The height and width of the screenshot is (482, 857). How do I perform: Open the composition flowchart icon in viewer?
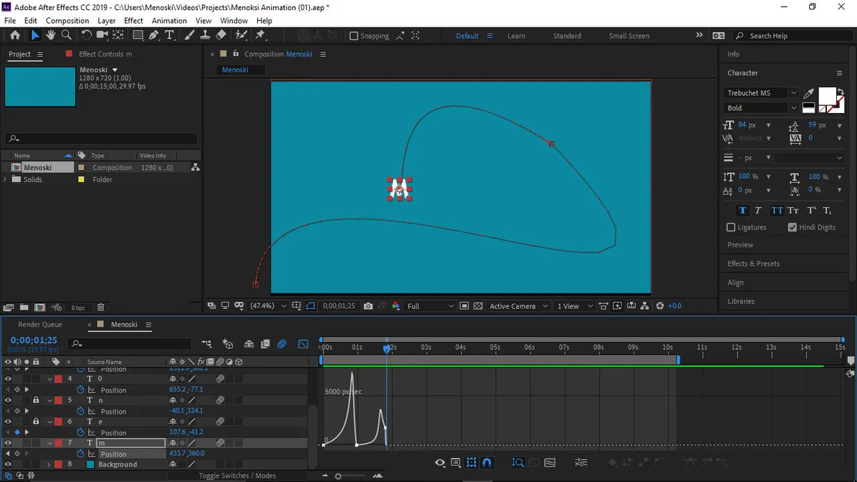coord(645,306)
